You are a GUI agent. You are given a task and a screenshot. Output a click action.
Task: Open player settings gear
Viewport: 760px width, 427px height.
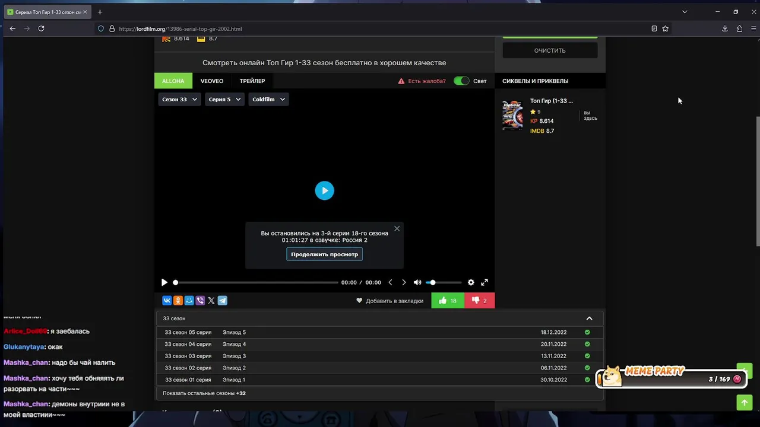point(471,282)
